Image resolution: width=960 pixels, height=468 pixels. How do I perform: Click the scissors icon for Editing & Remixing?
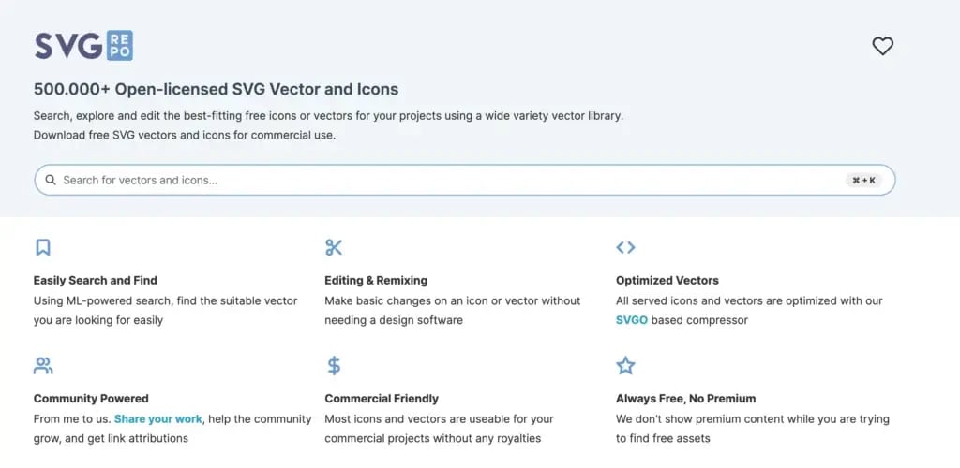334,247
